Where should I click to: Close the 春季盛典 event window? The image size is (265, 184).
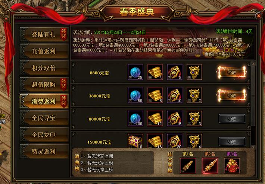[259, 16]
